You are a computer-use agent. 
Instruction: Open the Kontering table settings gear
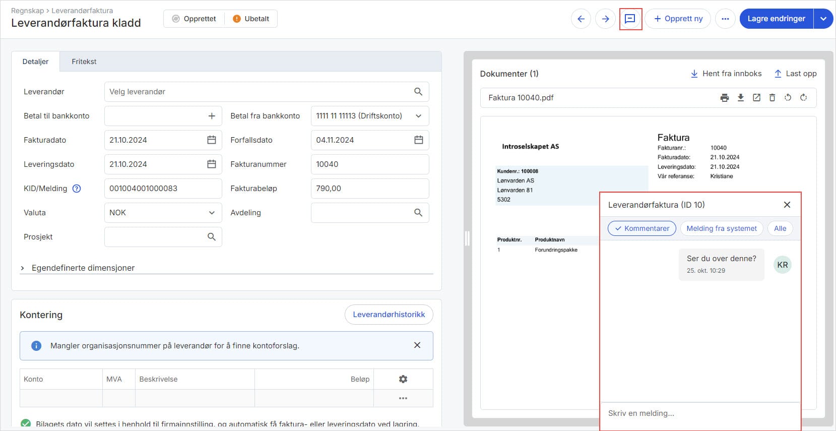[403, 379]
